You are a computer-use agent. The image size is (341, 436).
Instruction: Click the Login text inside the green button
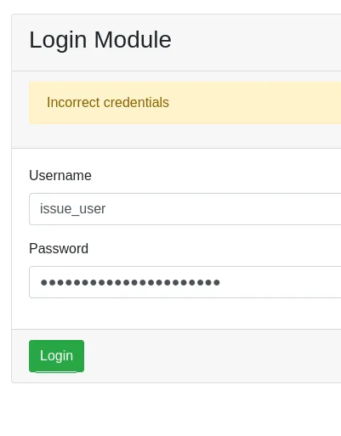point(56,356)
